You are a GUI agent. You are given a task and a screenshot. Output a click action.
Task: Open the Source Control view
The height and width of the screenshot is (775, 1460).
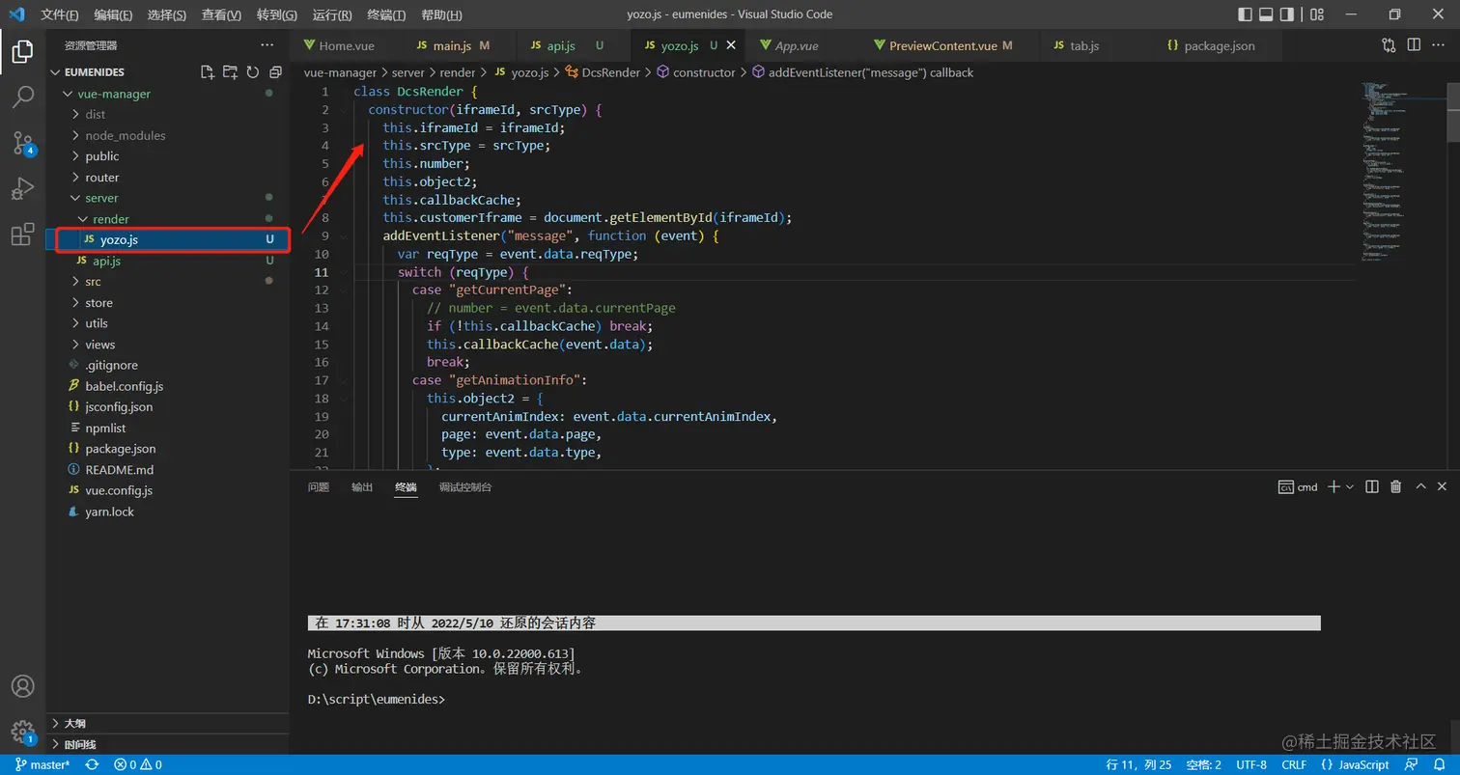22,143
